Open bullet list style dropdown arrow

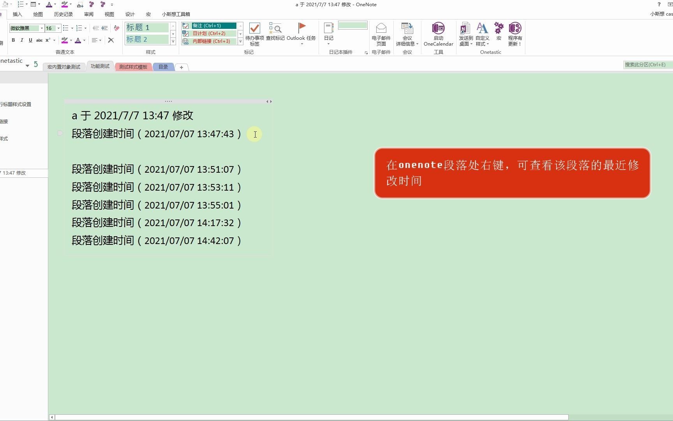click(x=72, y=28)
